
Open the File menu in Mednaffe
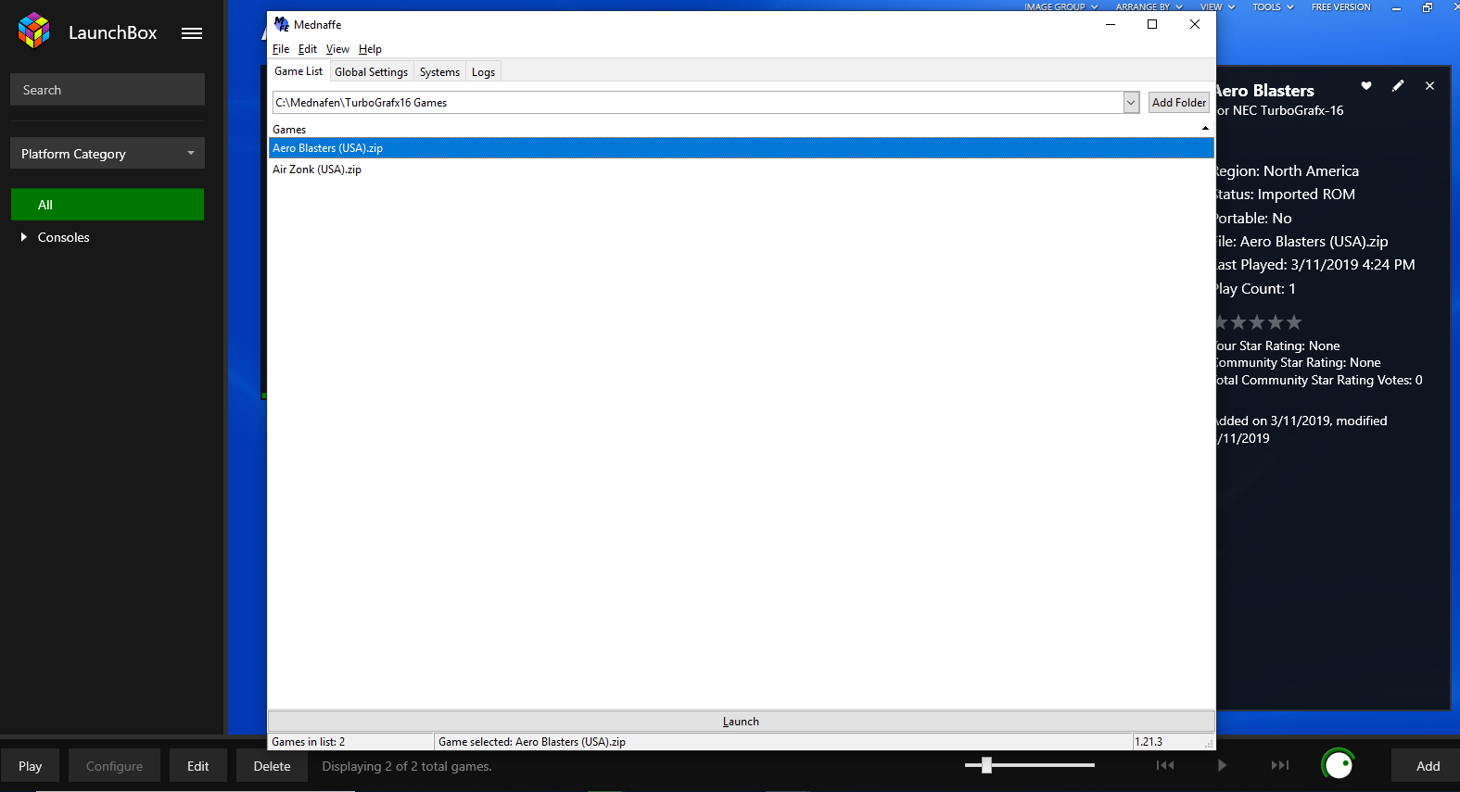tap(281, 49)
